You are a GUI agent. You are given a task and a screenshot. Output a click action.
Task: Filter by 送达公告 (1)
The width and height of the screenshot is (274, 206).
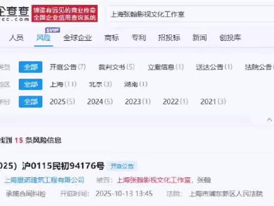[214, 67]
